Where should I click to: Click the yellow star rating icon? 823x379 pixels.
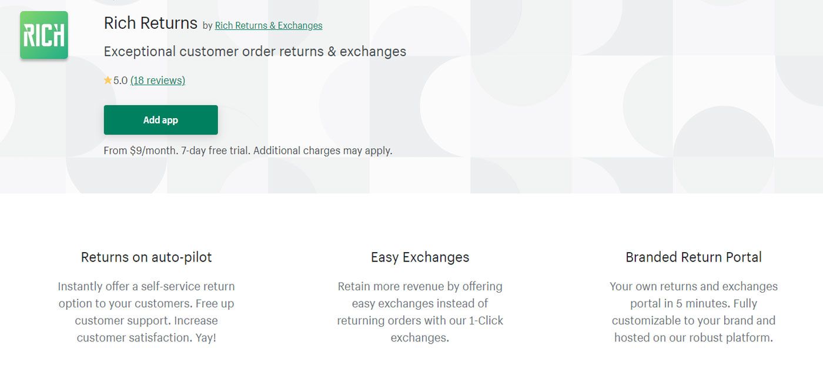108,81
